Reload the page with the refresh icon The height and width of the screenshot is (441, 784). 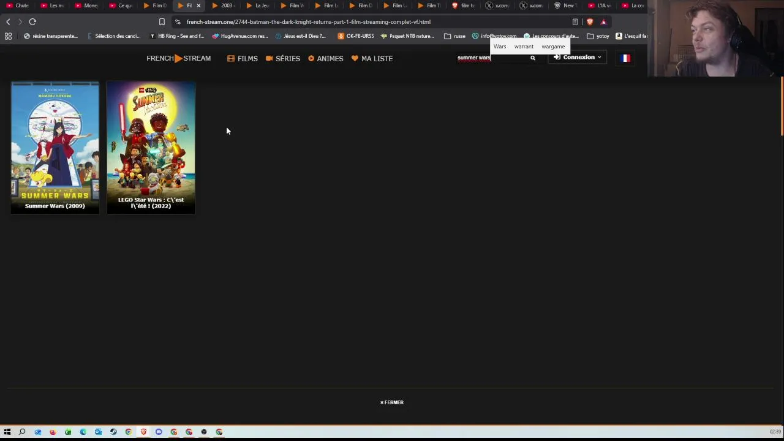[x=32, y=22]
